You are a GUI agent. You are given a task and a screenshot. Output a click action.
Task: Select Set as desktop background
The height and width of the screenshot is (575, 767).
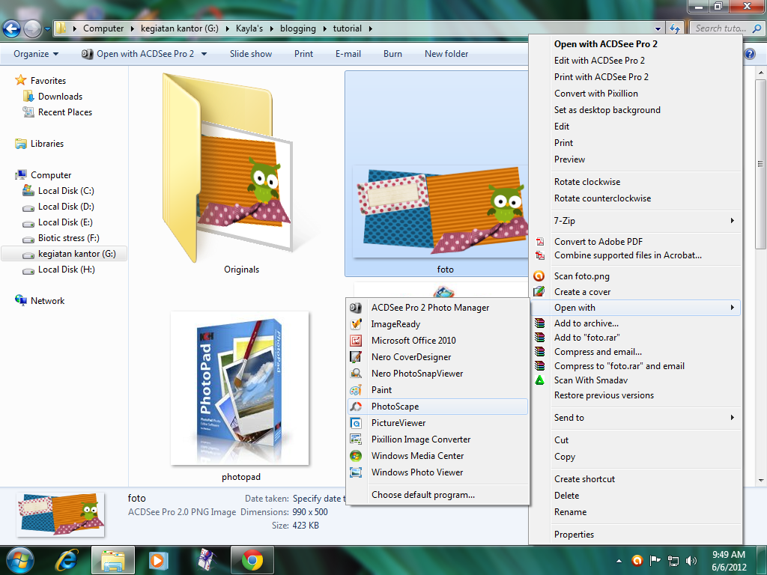coord(607,110)
